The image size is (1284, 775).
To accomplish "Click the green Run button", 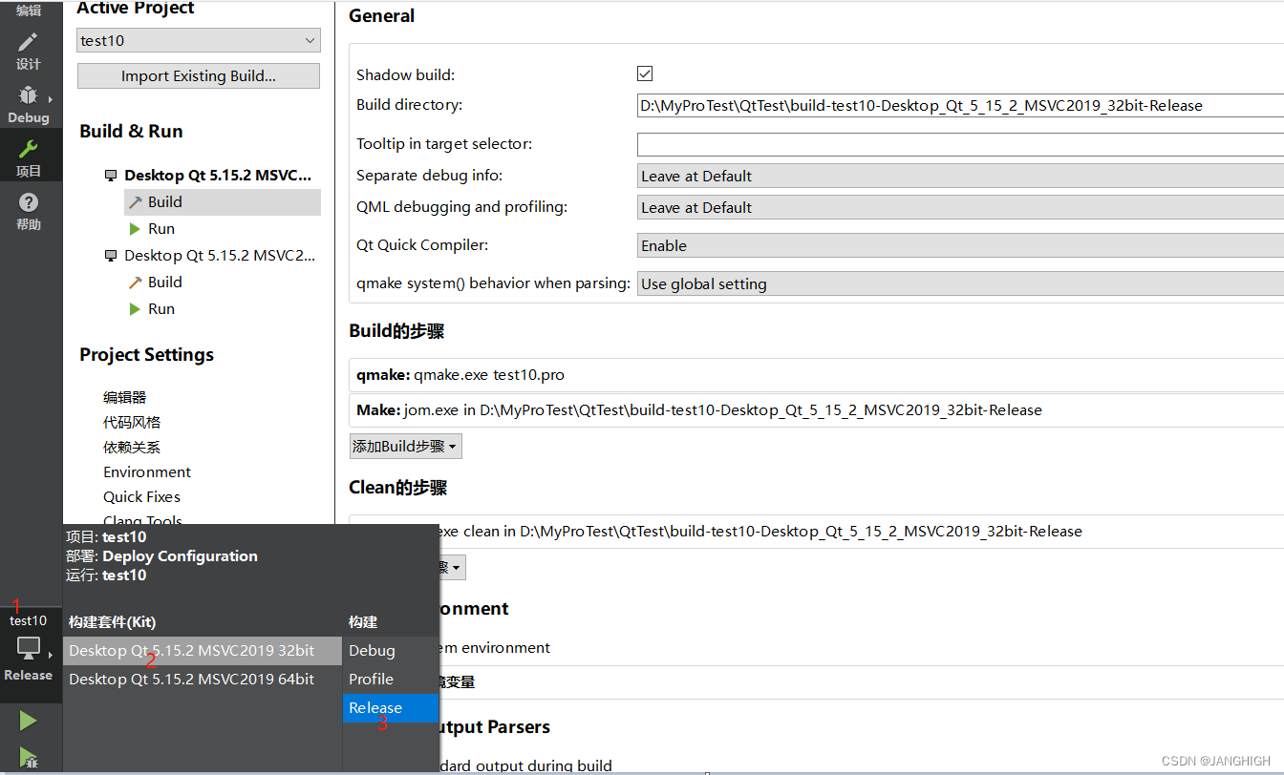I will (x=29, y=721).
